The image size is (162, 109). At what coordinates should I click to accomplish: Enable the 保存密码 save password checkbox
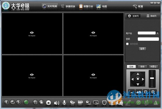click(x=127, y=44)
